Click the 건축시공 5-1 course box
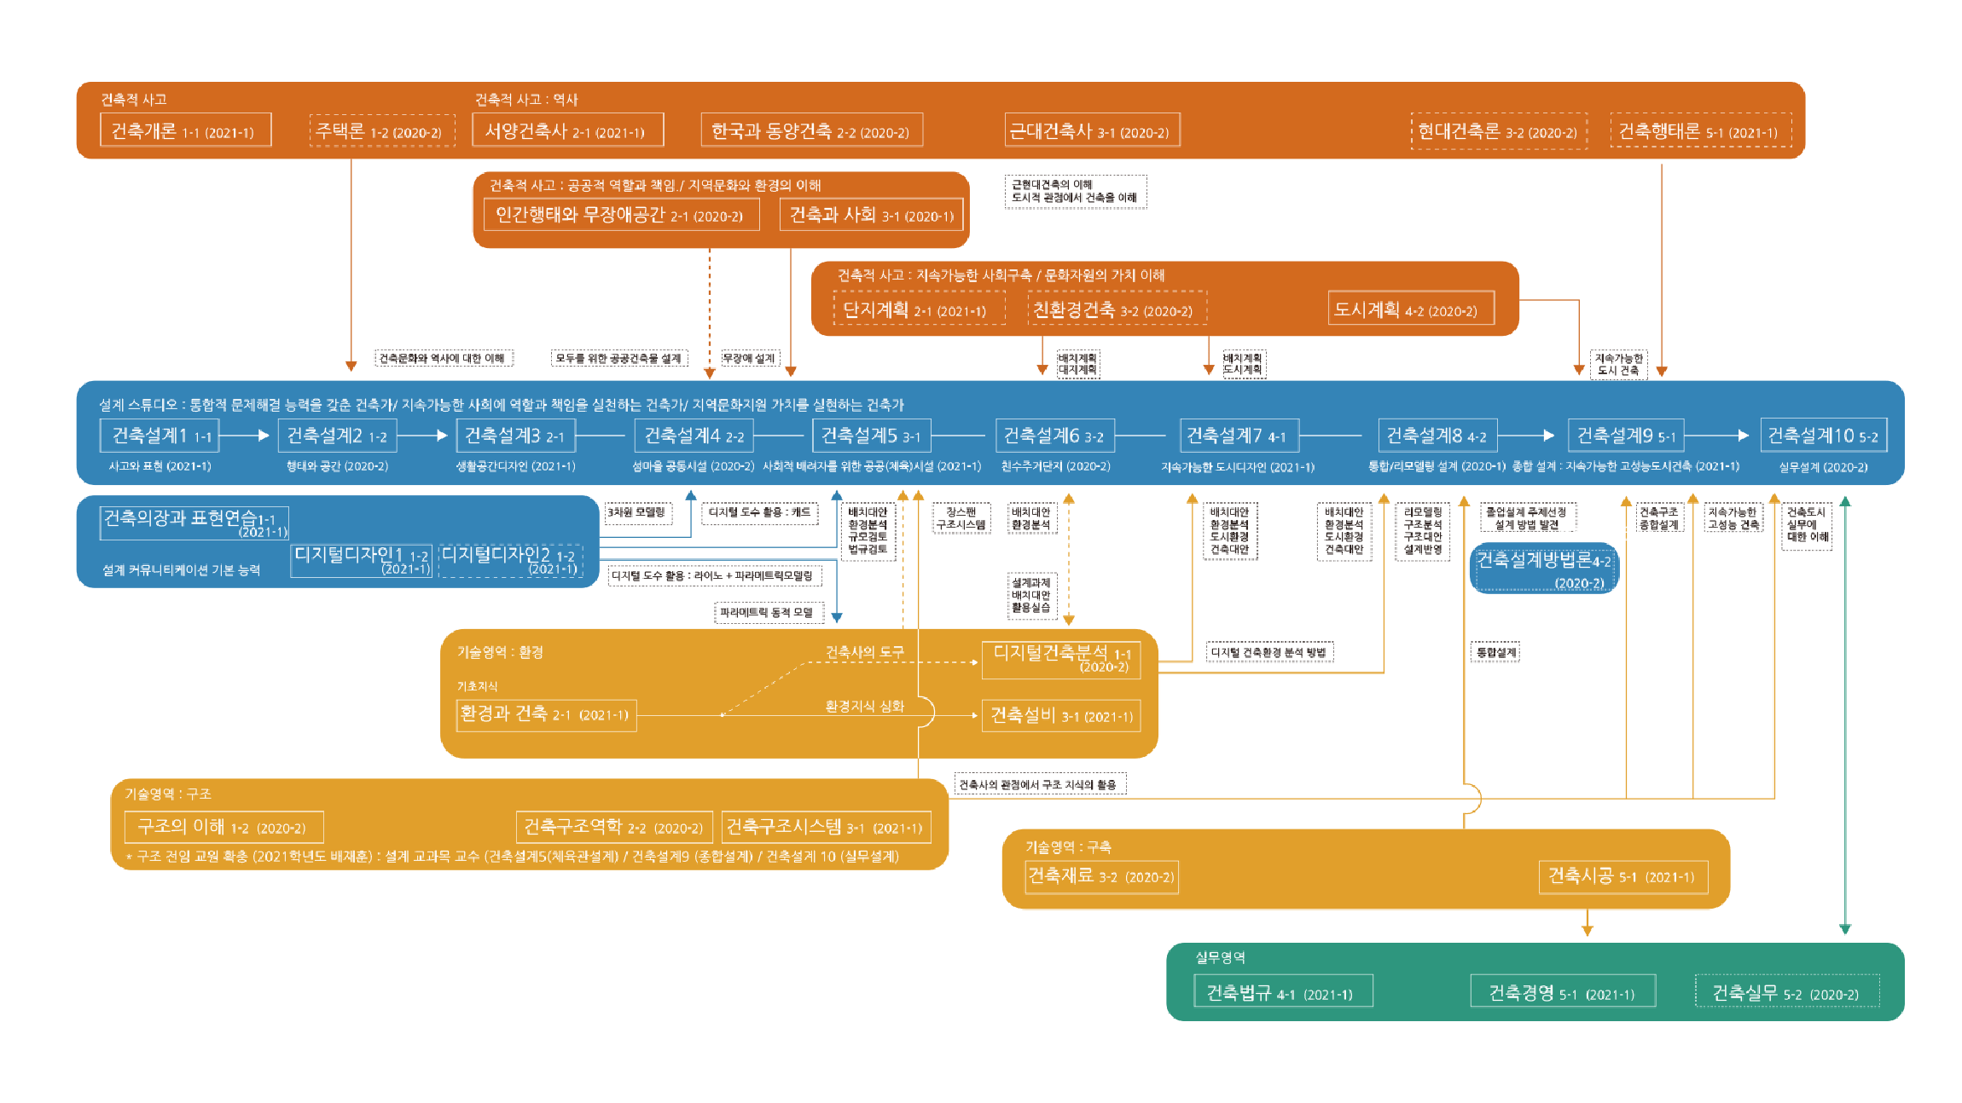1962x1103 pixels. 1622,876
